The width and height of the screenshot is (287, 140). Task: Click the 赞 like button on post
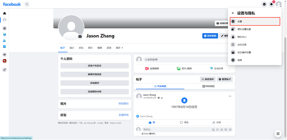pos(152,122)
